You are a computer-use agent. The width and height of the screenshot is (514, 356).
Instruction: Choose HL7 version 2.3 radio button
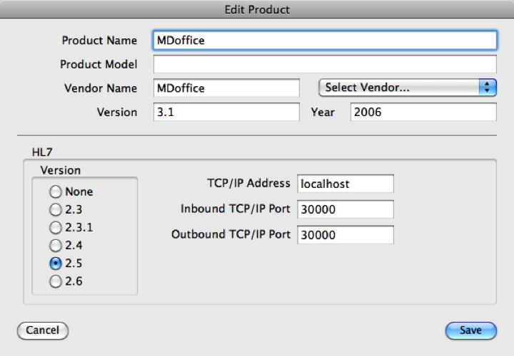55,209
